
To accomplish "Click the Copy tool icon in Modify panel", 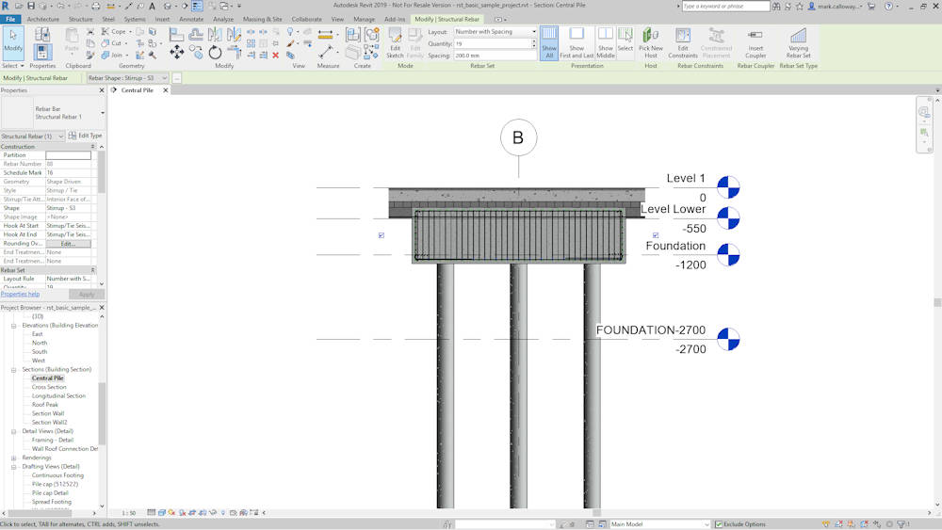I will (x=196, y=53).
